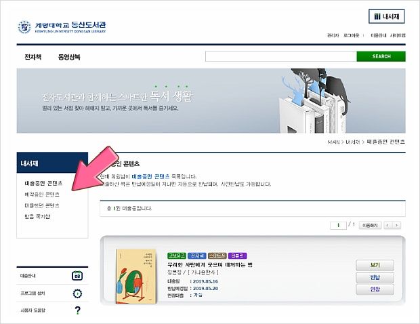Open the 내서재 button in the header
Viewport: 420px width, 324px height.
pos(387,17)
